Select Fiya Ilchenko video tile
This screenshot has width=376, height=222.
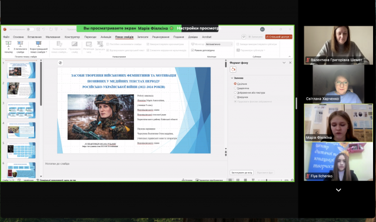pos(338,162)
